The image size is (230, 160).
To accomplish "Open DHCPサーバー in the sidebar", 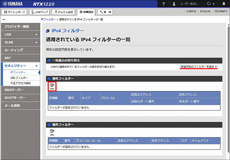I will click(x=21, y=98).
